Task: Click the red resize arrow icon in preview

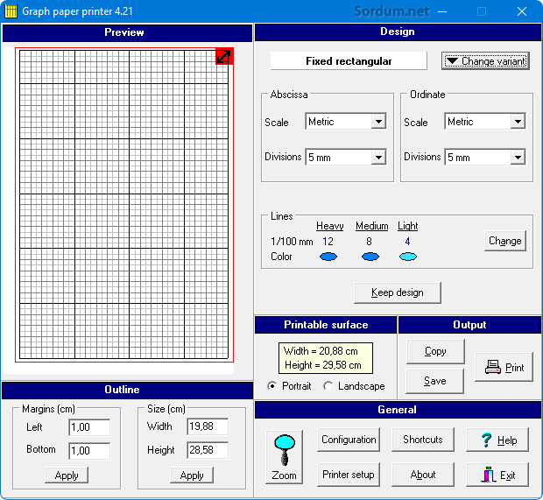Action: coord(224,56)
